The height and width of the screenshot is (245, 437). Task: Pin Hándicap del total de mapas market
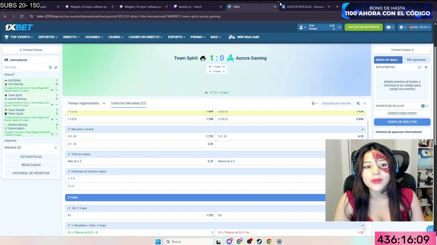tap(69, 171)
